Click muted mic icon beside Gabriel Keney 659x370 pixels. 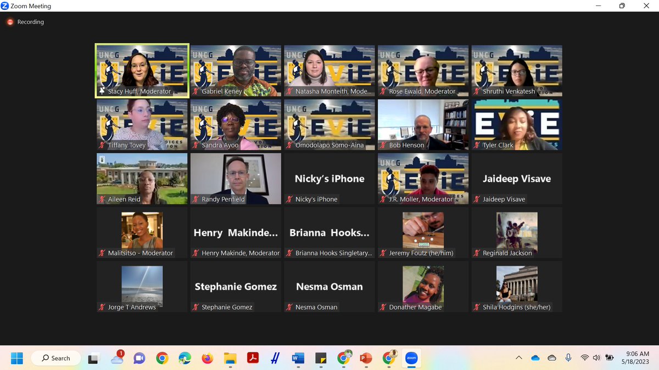coord(196,92)
